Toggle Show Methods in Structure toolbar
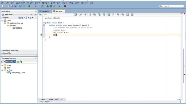 coord(7,62)
